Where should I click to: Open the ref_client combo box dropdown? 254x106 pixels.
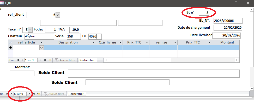pos(58,15)
